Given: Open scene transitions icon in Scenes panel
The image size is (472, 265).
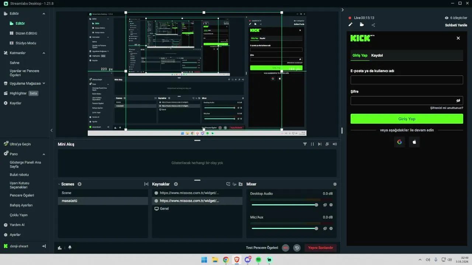Looking at the screenshot, I should 146,184.
